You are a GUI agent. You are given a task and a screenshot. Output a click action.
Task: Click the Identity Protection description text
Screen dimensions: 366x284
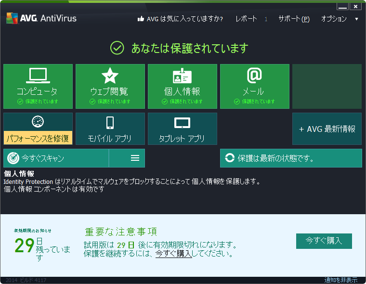point(132,181)
